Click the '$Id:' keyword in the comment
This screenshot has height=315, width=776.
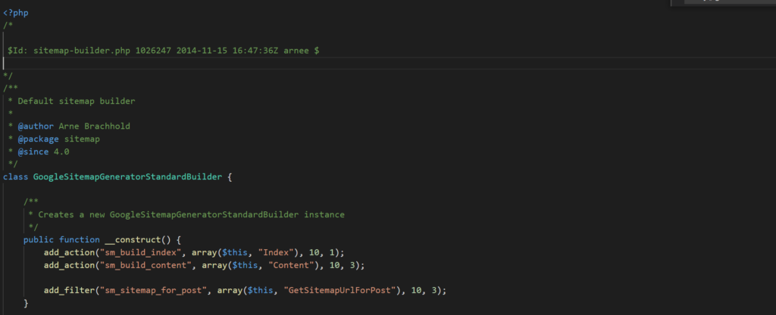[x=18, y=51]
